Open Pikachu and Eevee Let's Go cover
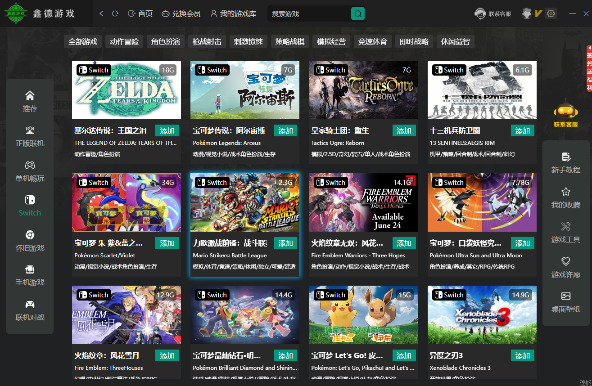 364,315
